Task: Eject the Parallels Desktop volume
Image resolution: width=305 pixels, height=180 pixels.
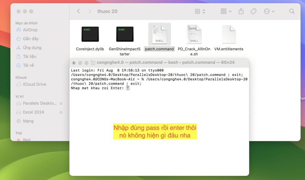Action: click(x=61, y=103)
